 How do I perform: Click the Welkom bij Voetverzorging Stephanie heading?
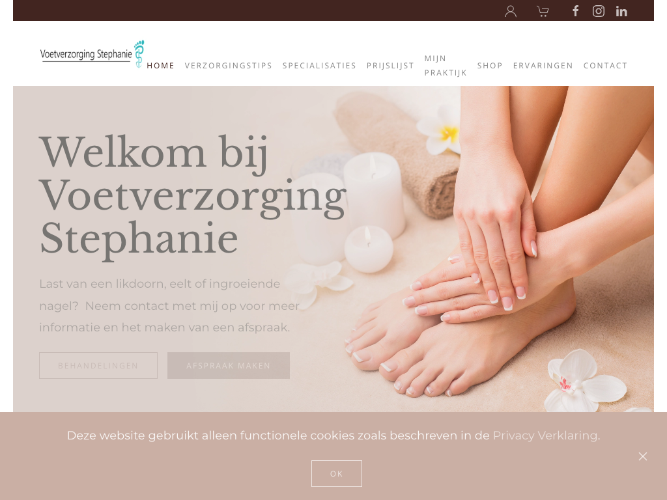tap(193, 195)
